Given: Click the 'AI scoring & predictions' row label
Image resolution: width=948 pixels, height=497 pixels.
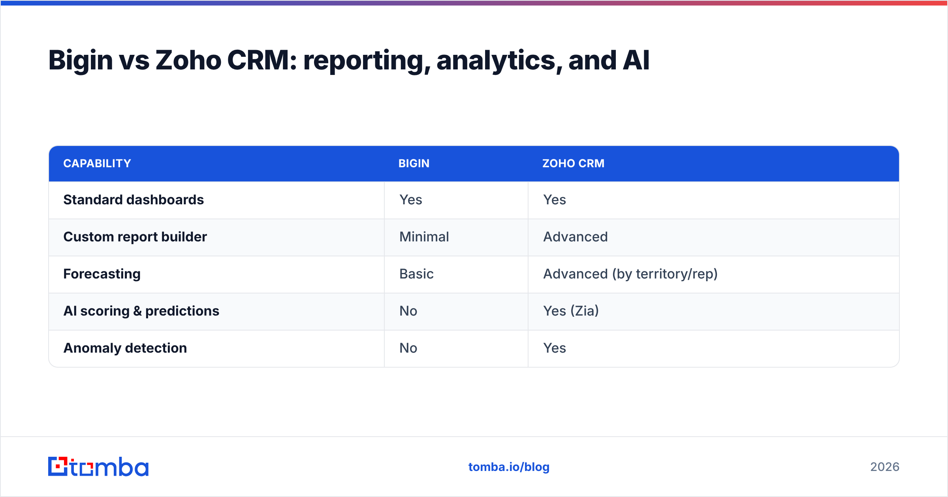Looking at the screenshot, I should (141, 311).
